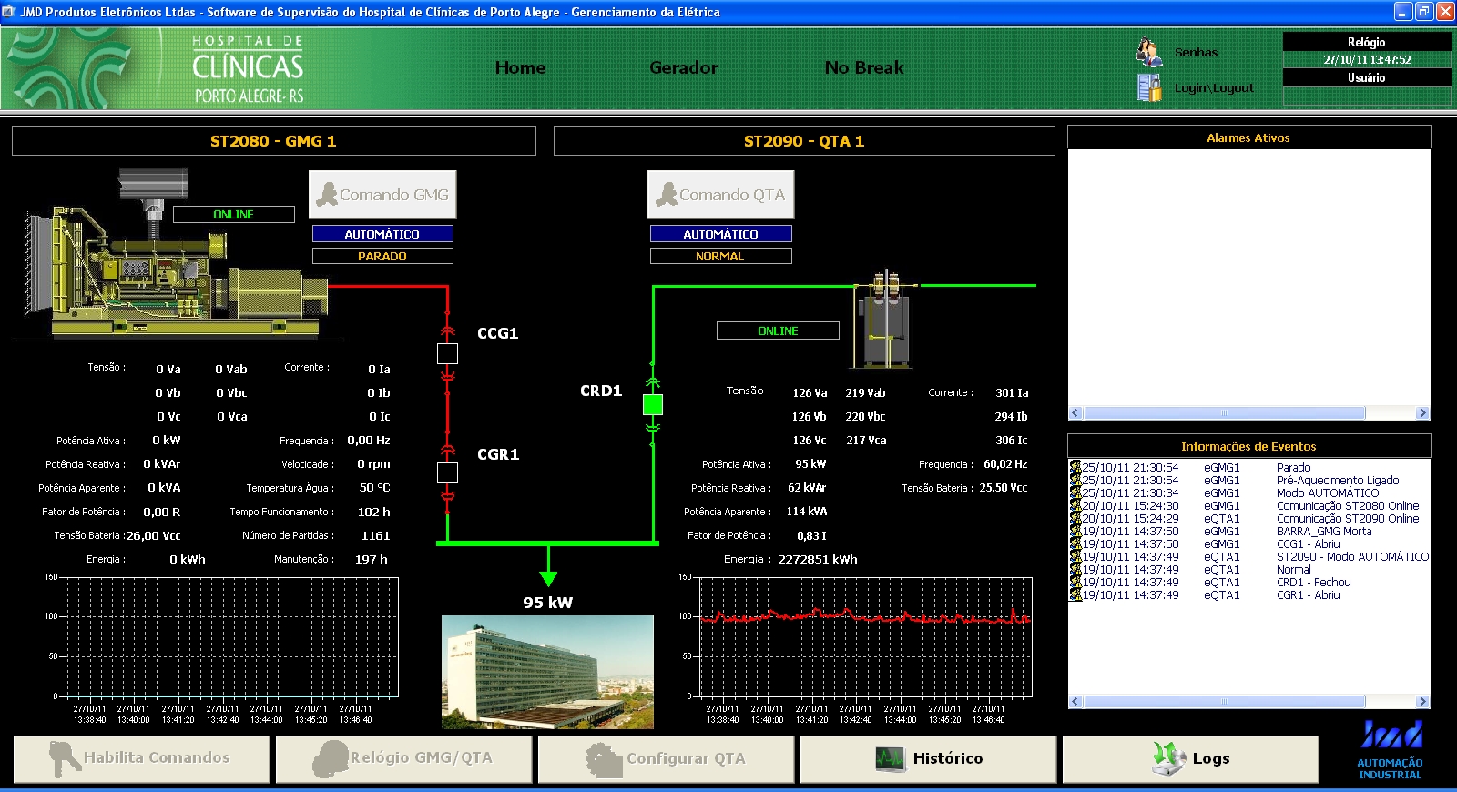Click the clock icon on Relógio GMG/QTA

pyautogui.click(x=331, y=758)
